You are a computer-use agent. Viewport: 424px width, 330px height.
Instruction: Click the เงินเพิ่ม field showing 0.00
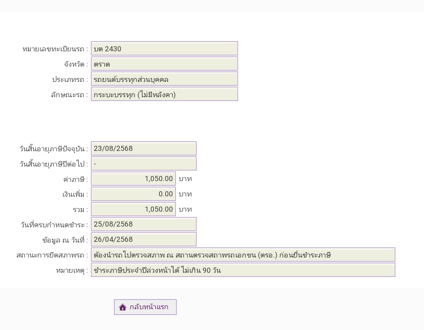tap(133, 194)
